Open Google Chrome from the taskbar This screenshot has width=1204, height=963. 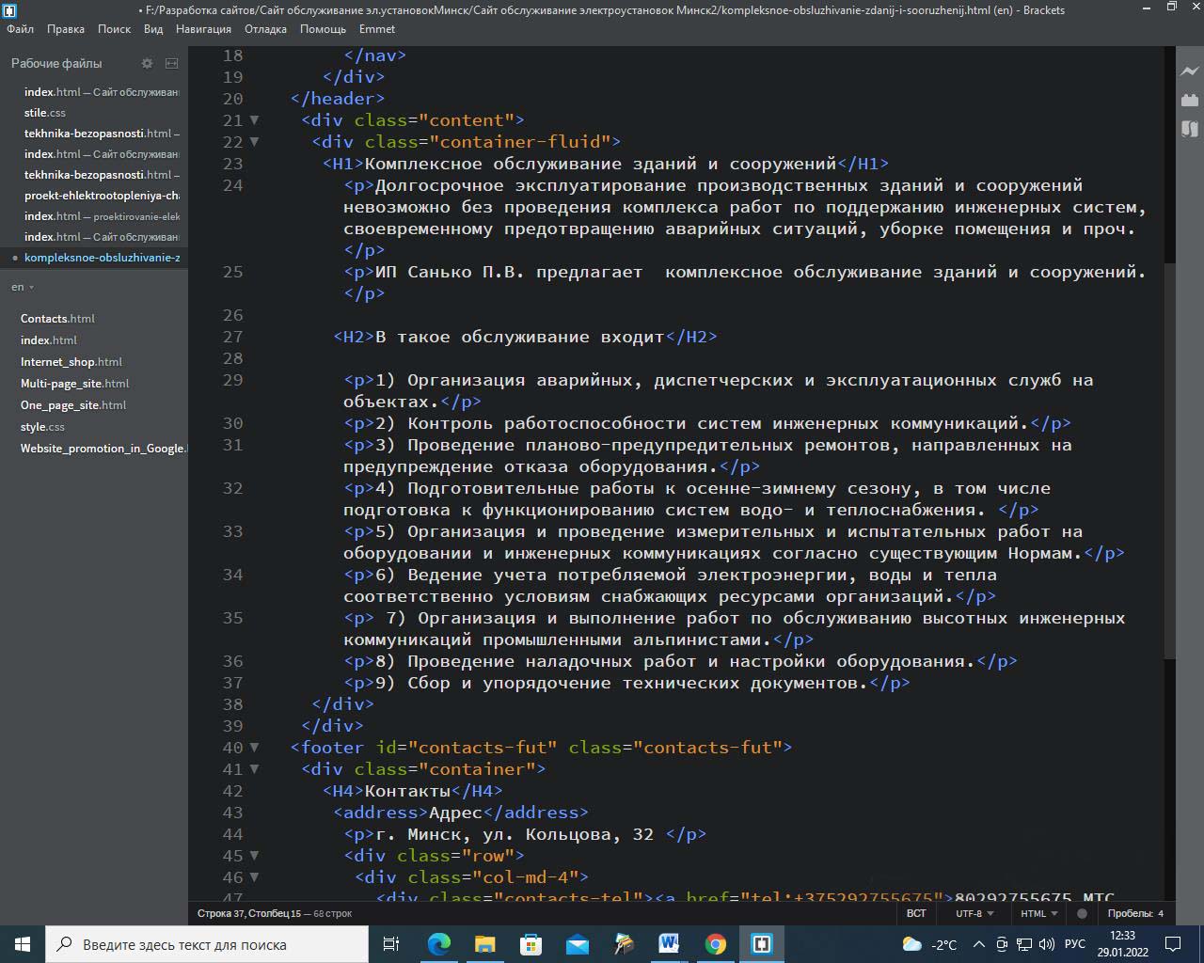[x=716, y=944]
